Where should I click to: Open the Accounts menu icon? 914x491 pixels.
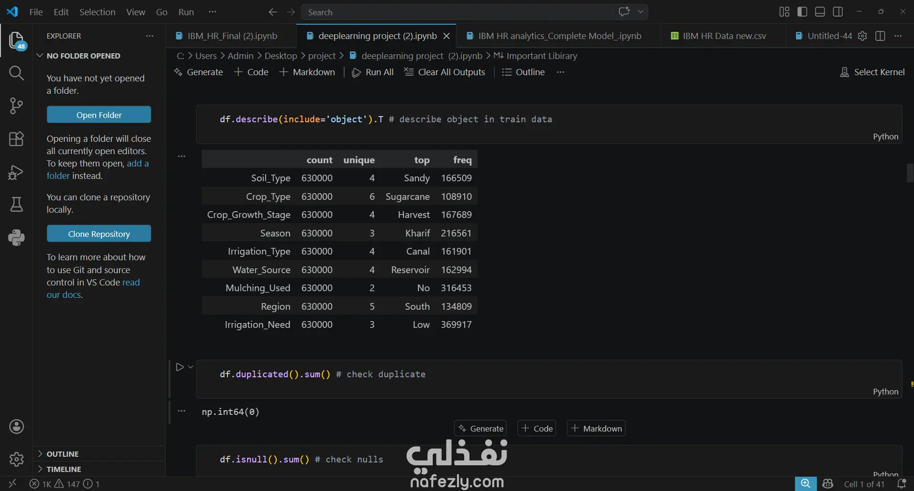(17, 427)
